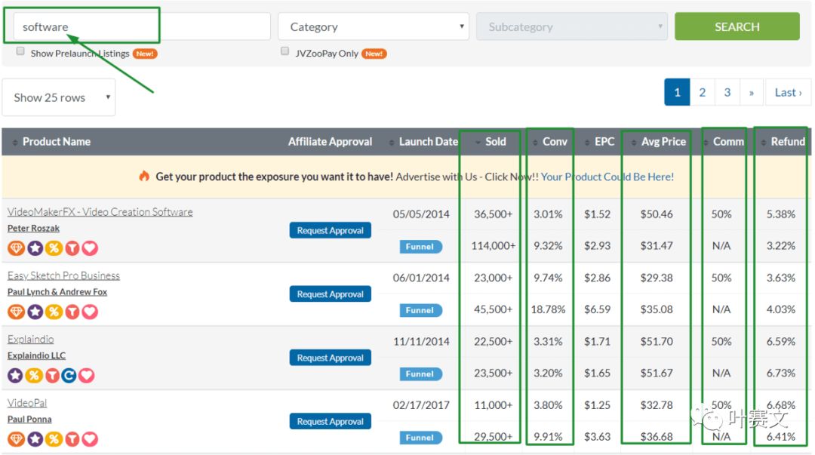Open the Explaindio product link
The width and height of the screenshot is (815, 455).
[x=31, y=339]
